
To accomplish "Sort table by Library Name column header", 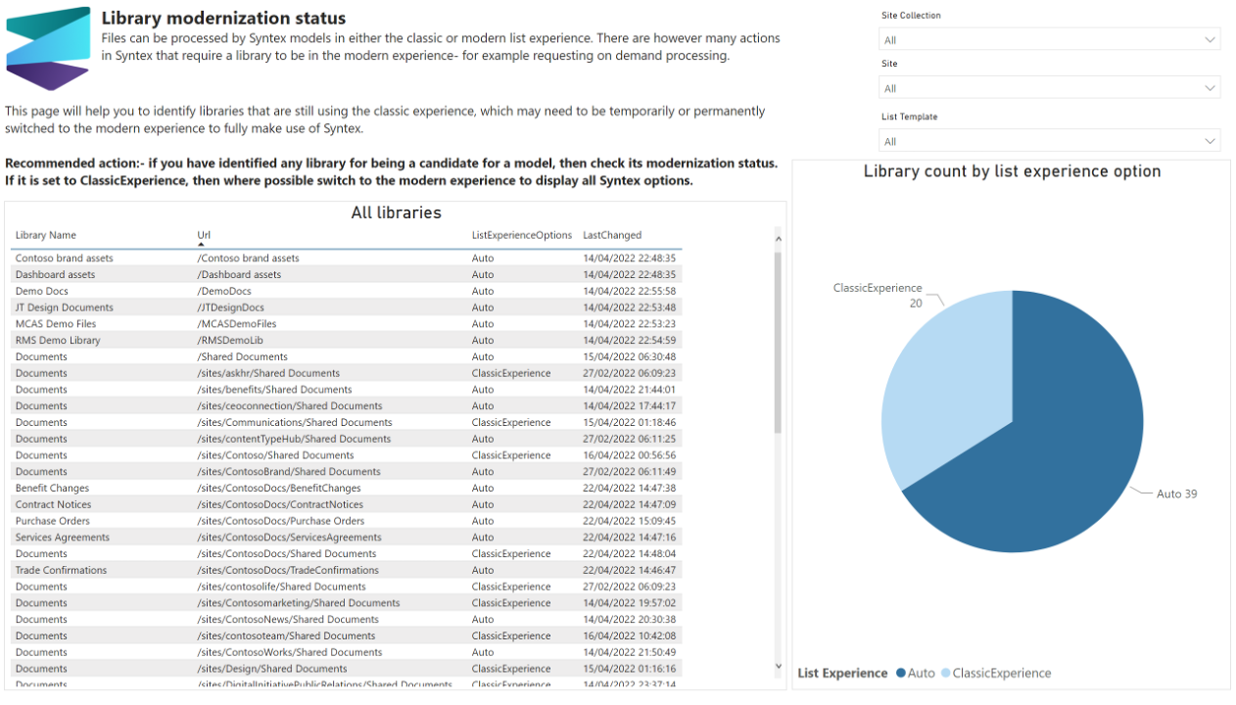I will point(45,235).
